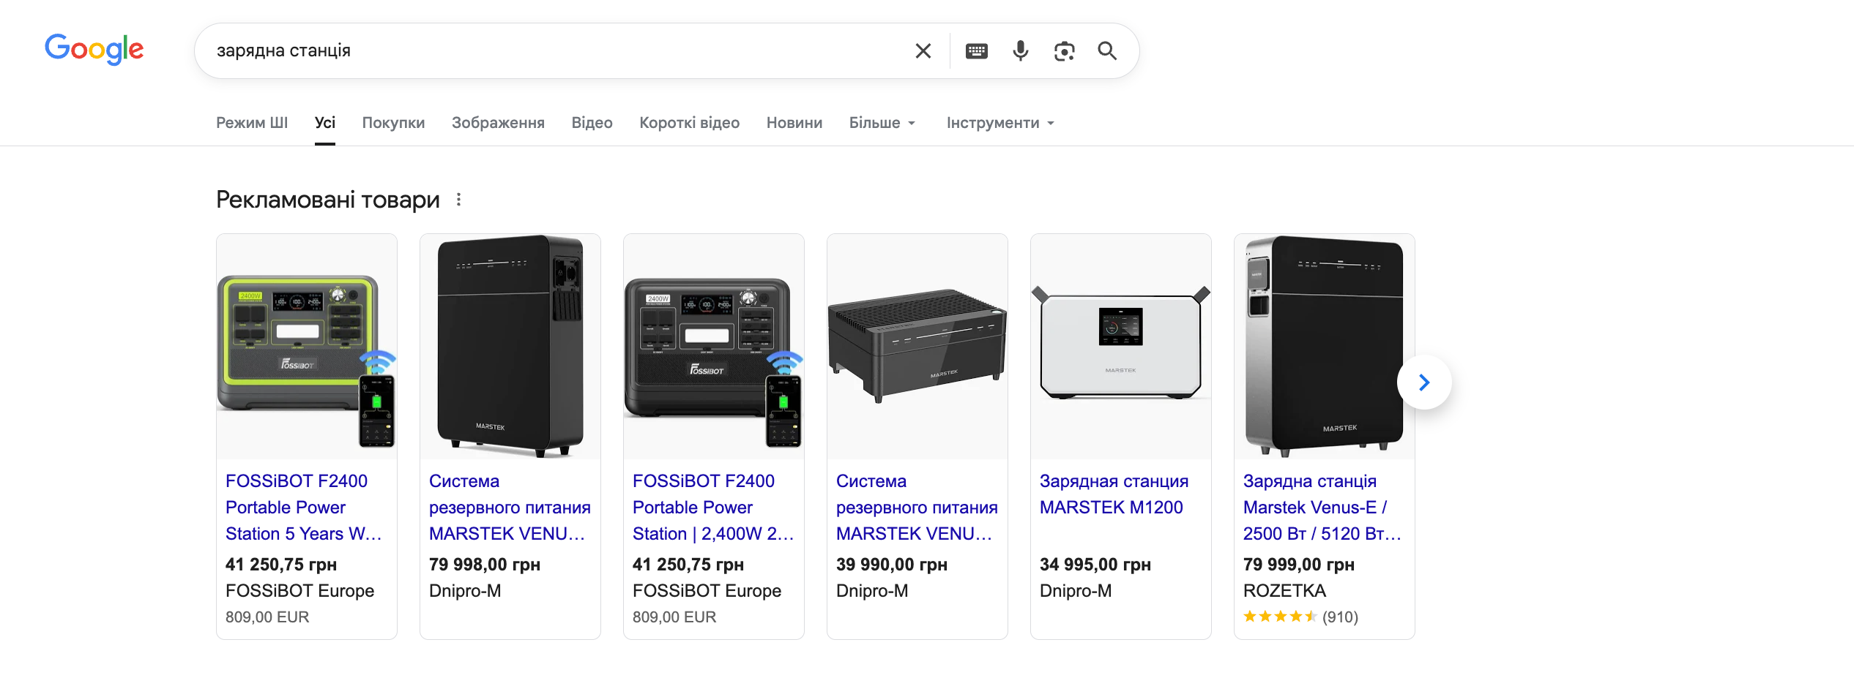Open the on-screen keyboard input tool
This screenshot has width=1854, height=686.
(977, 50)
